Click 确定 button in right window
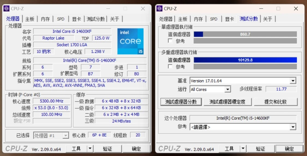 tap(289, 149)
